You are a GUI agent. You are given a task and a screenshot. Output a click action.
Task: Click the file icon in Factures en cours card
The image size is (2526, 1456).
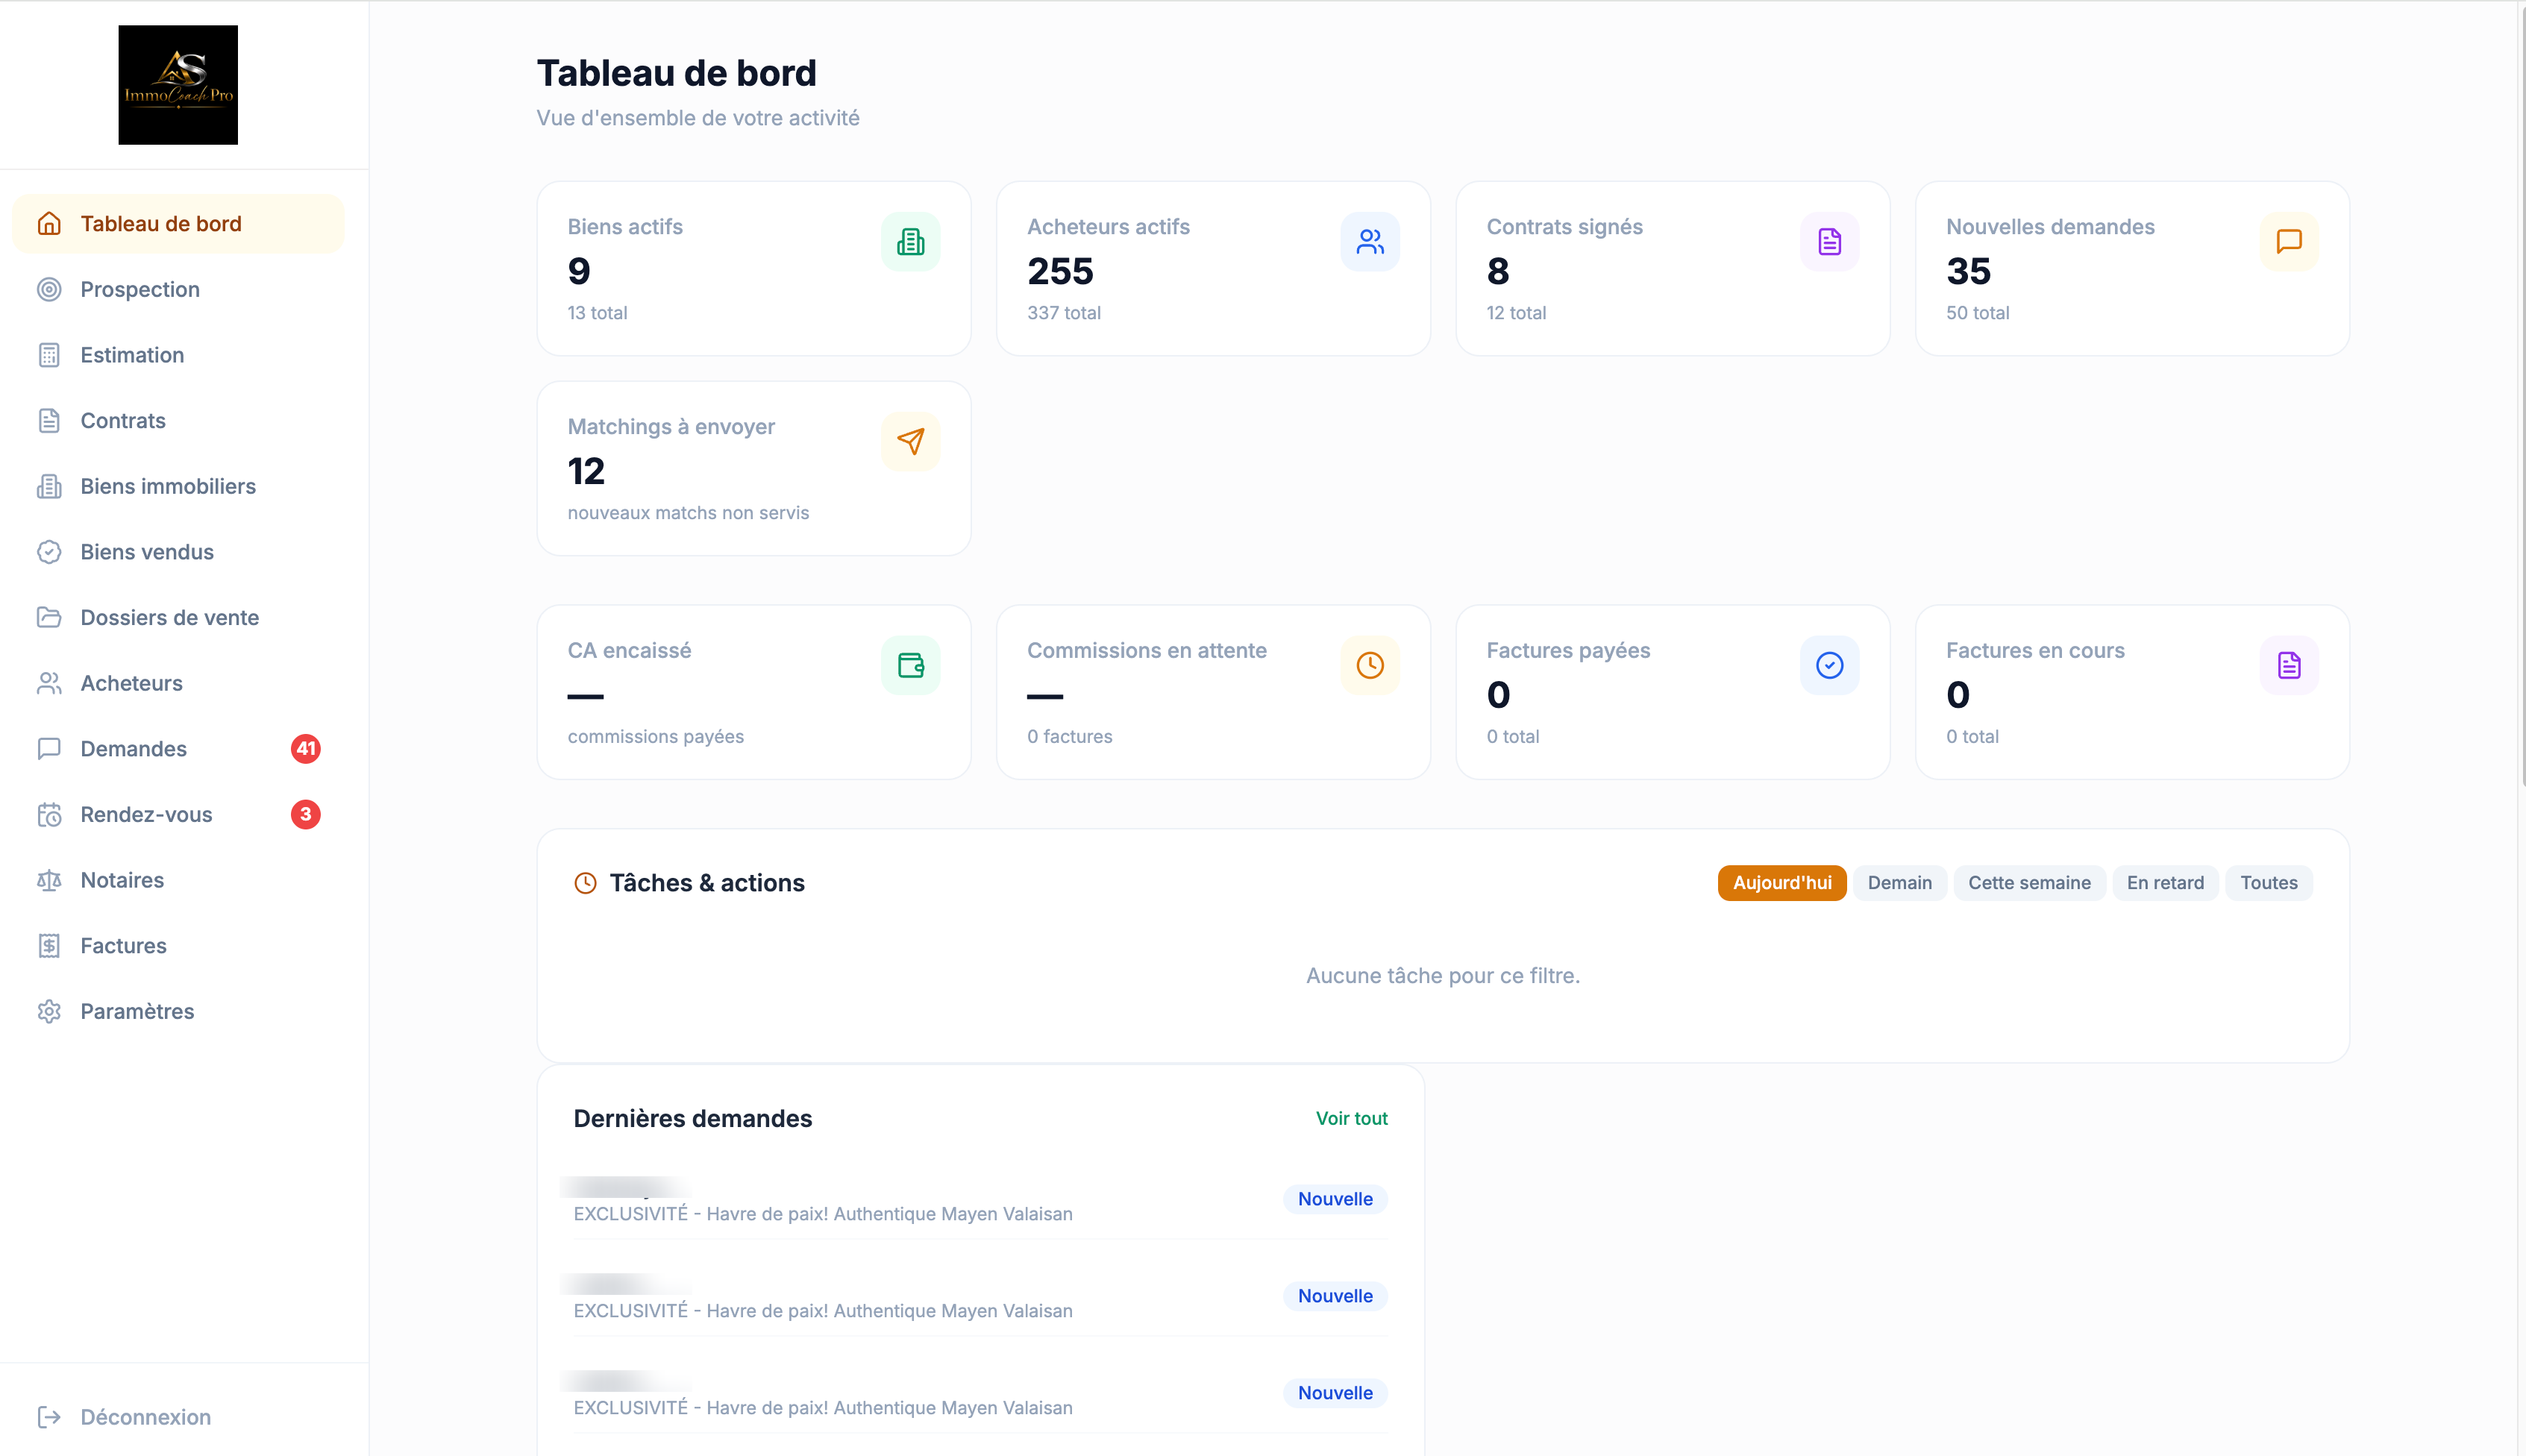click(x=2289, y=665)
